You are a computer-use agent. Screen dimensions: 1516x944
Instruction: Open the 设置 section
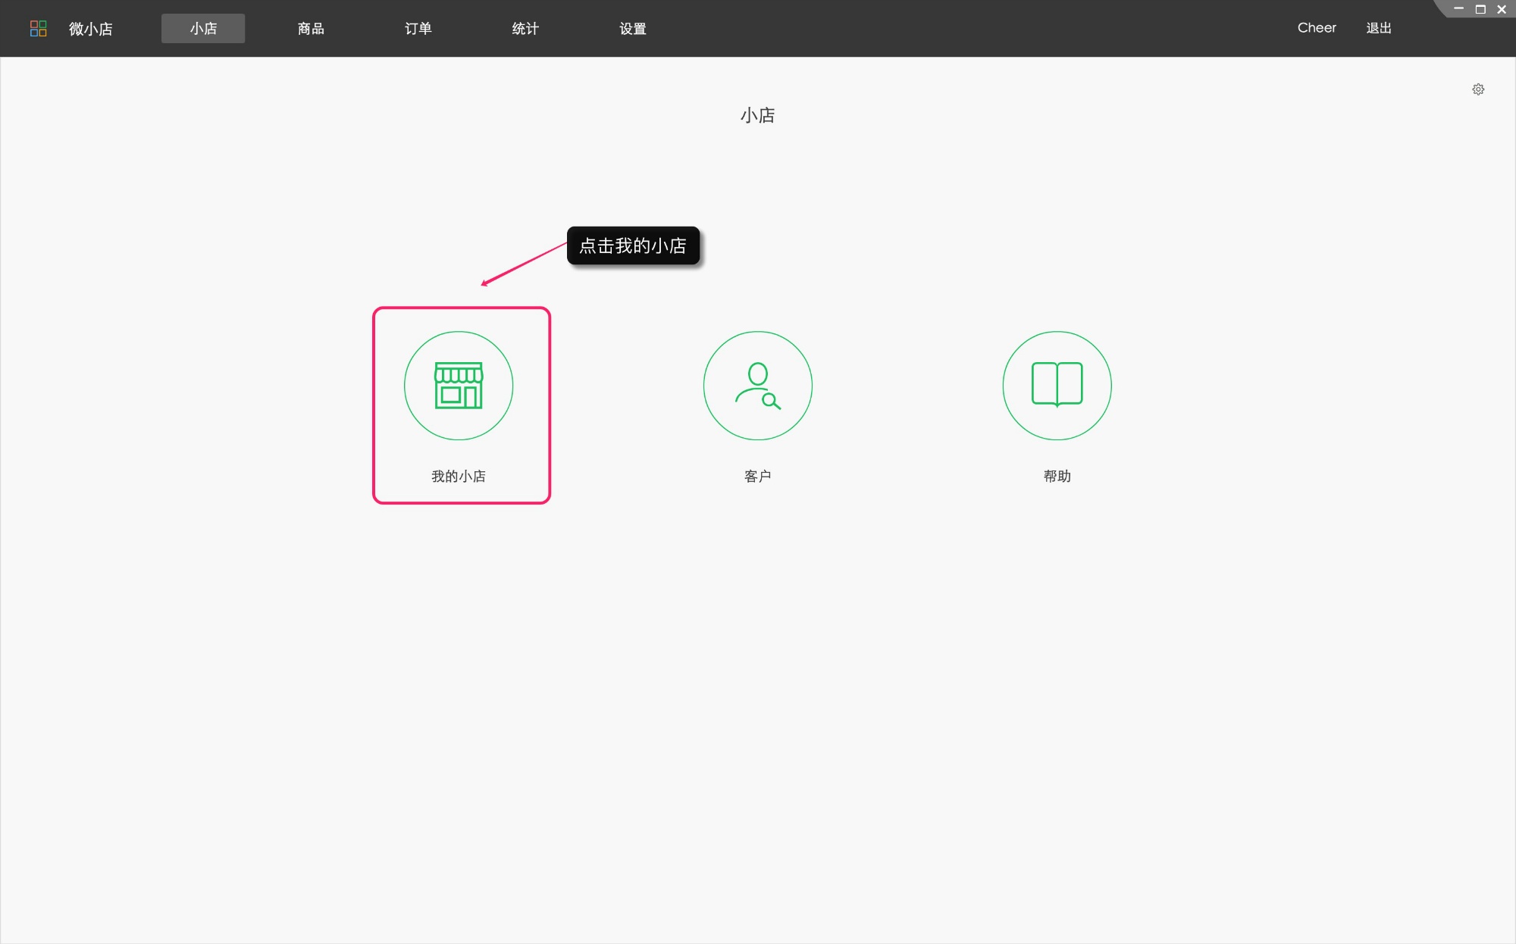(x=632, y=28)
